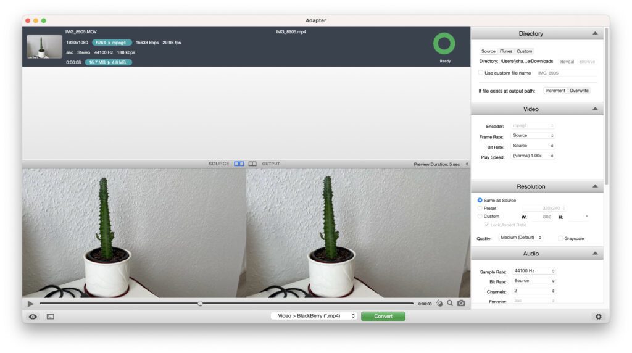The image size is (632, 353).
Task: Open the Video > BlackBerry format dropdown
Action: click(x=314, y=316)
